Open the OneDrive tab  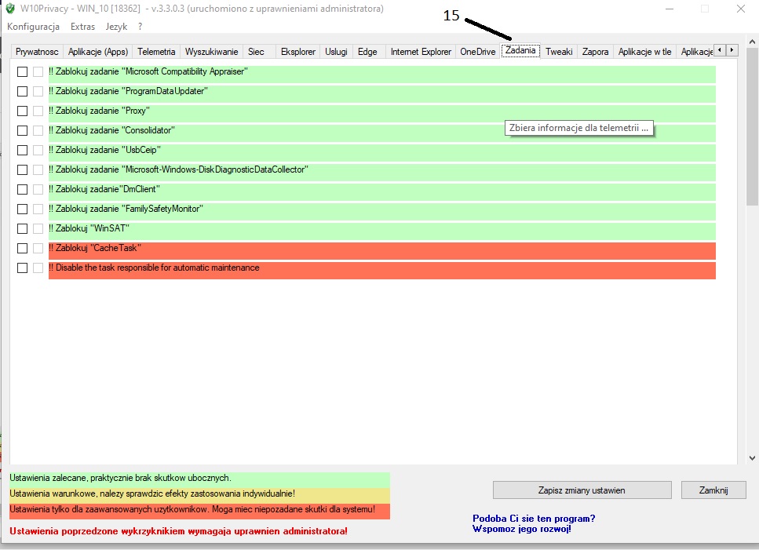tap(478, 52)
